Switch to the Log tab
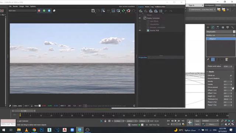Image resolution: width=236 pixels, height=133 pixels. (152, 7)
